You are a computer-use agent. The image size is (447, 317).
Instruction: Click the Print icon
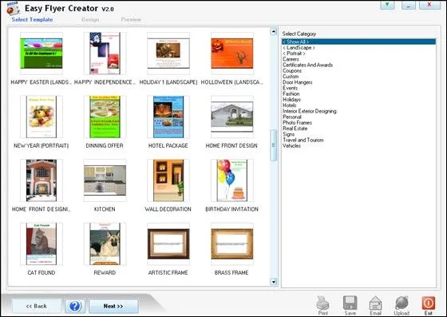pyautogui.click(x=322, y=303)
